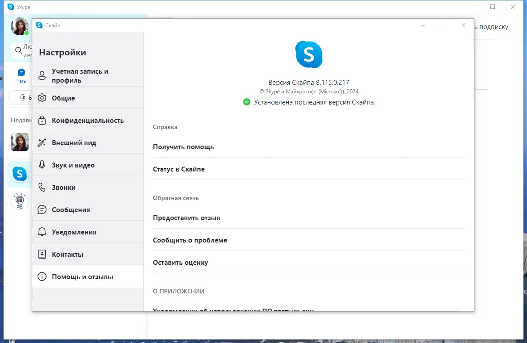The image size is (527, 343).
Task: Click the magic wand icon for Внешний вид
Action: pyautogui.click(x=42, y=143)
